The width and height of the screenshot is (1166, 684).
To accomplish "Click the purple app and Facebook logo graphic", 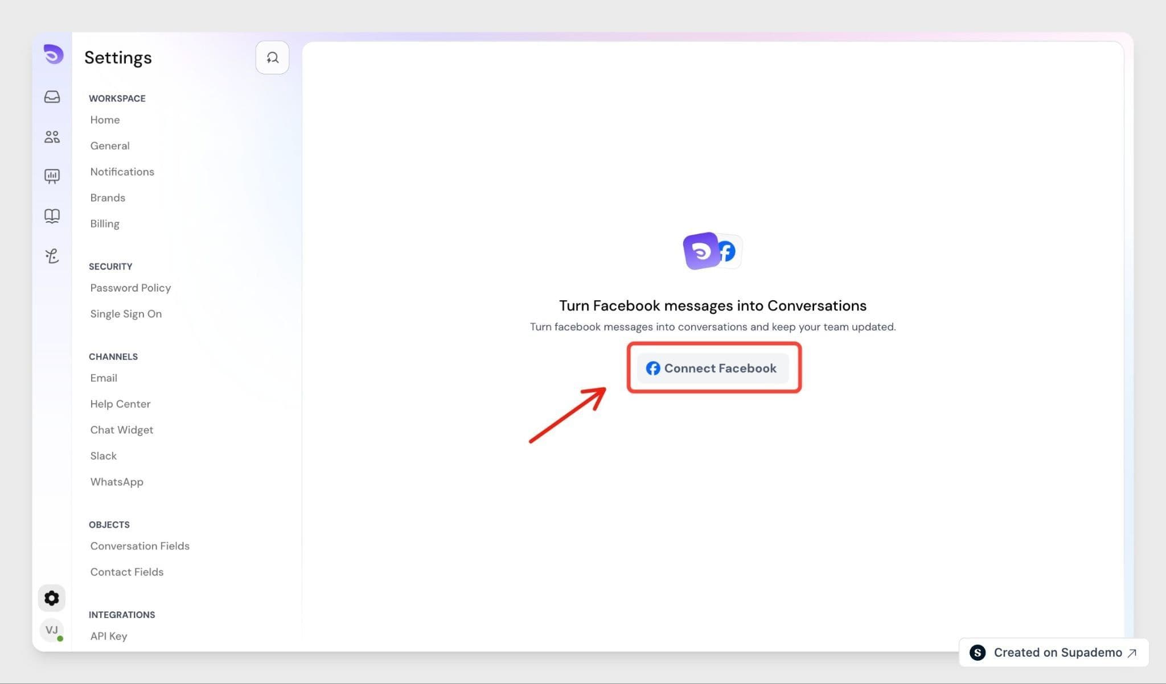I will point(712,251).
